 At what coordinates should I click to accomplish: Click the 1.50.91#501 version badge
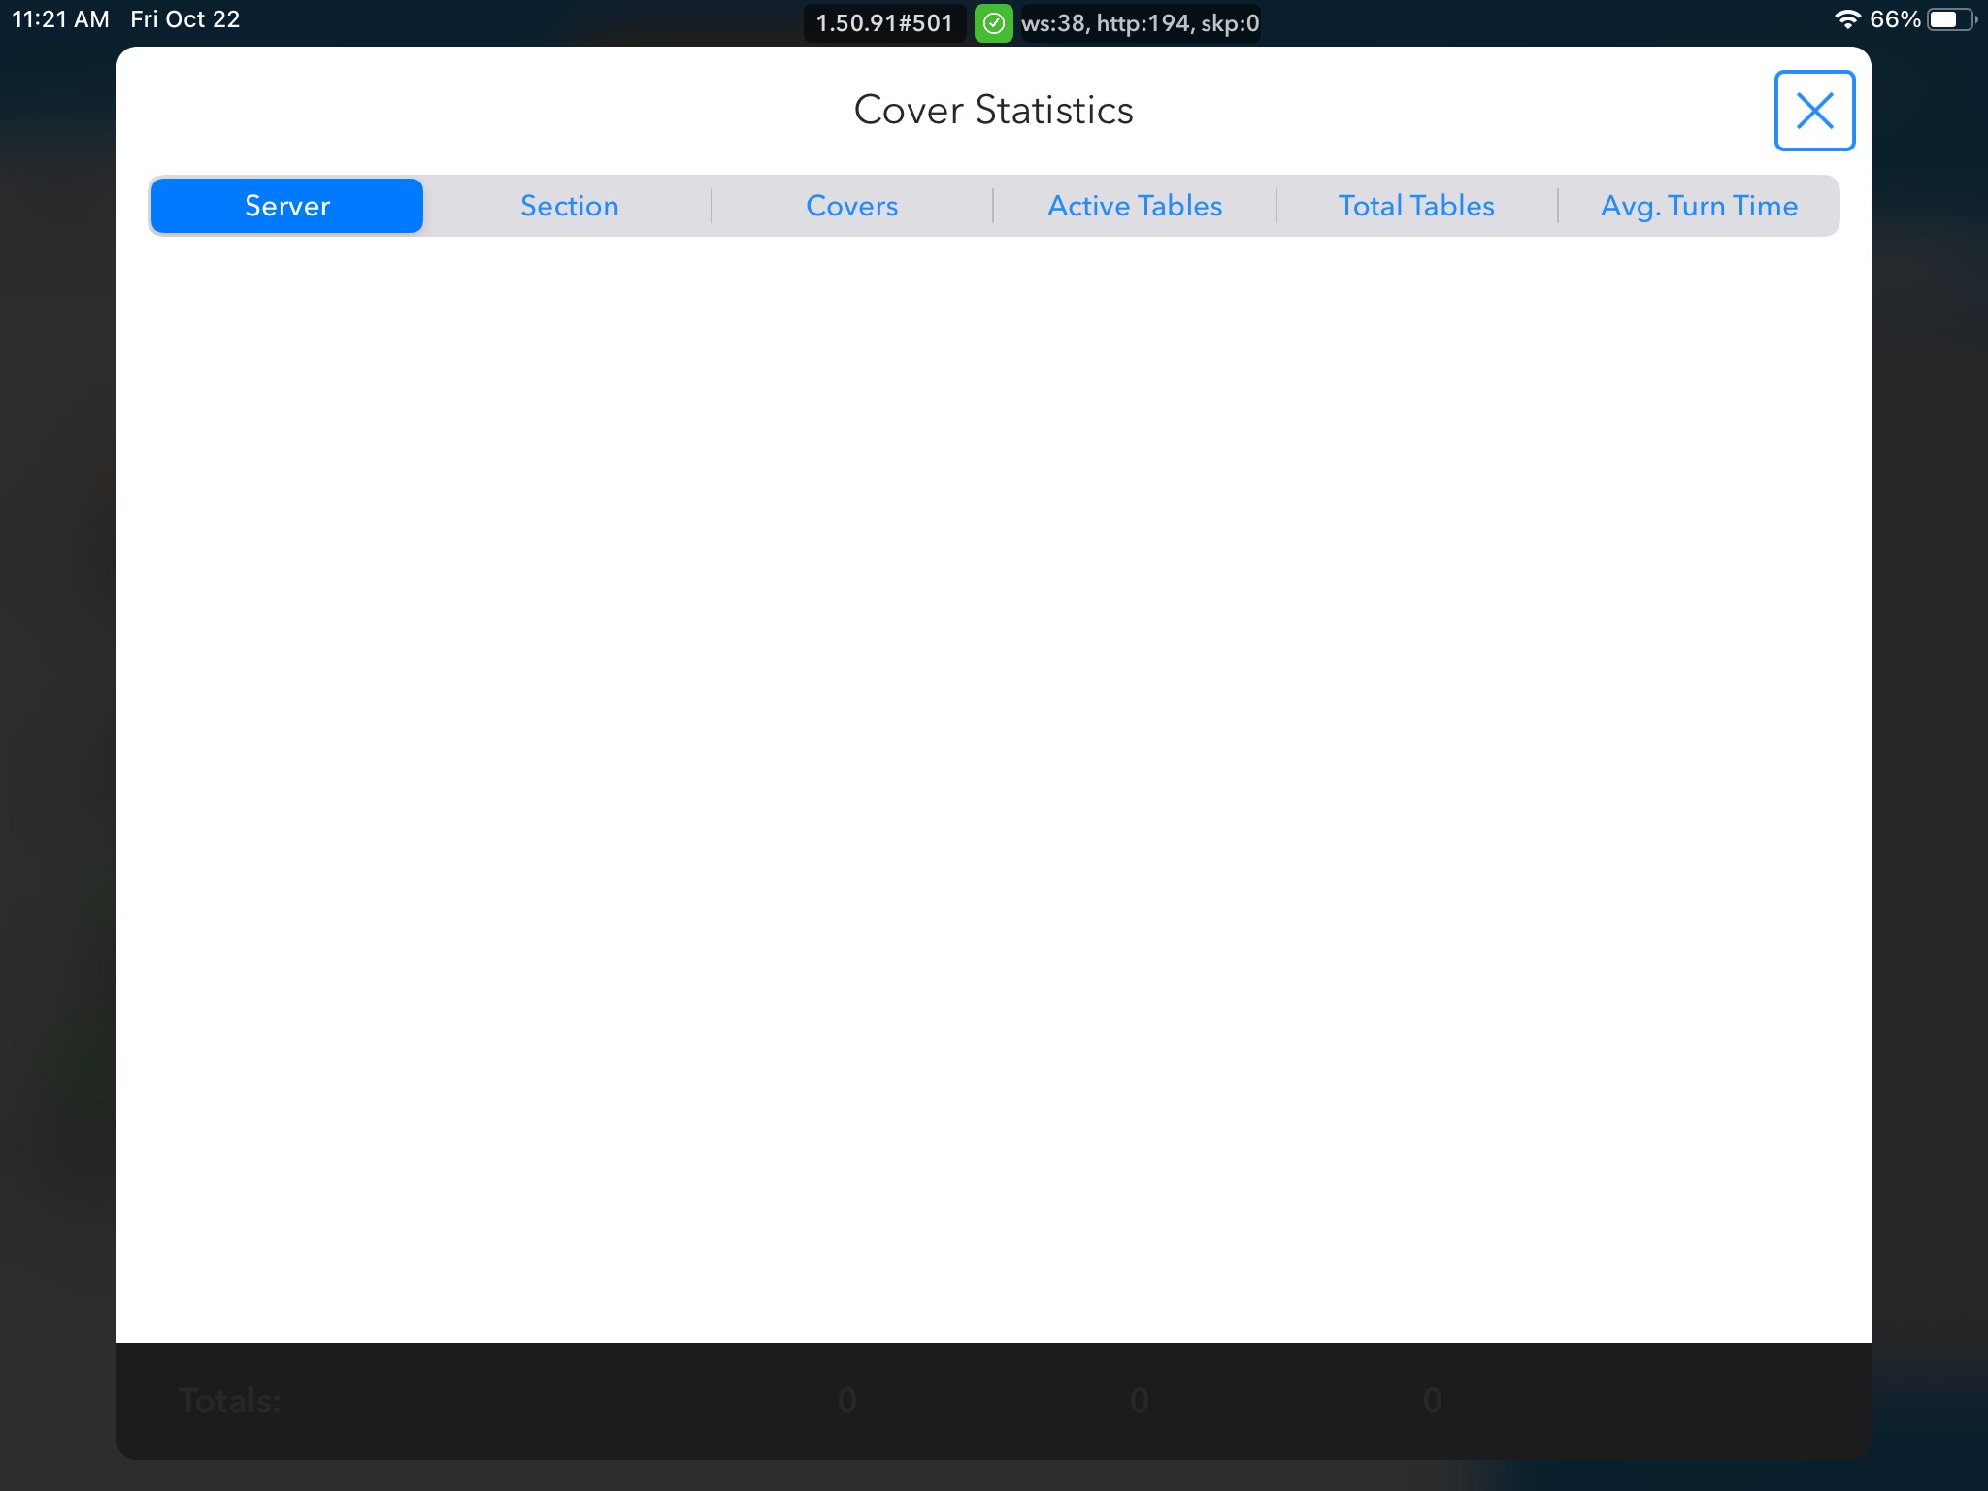tap(884, 23)
